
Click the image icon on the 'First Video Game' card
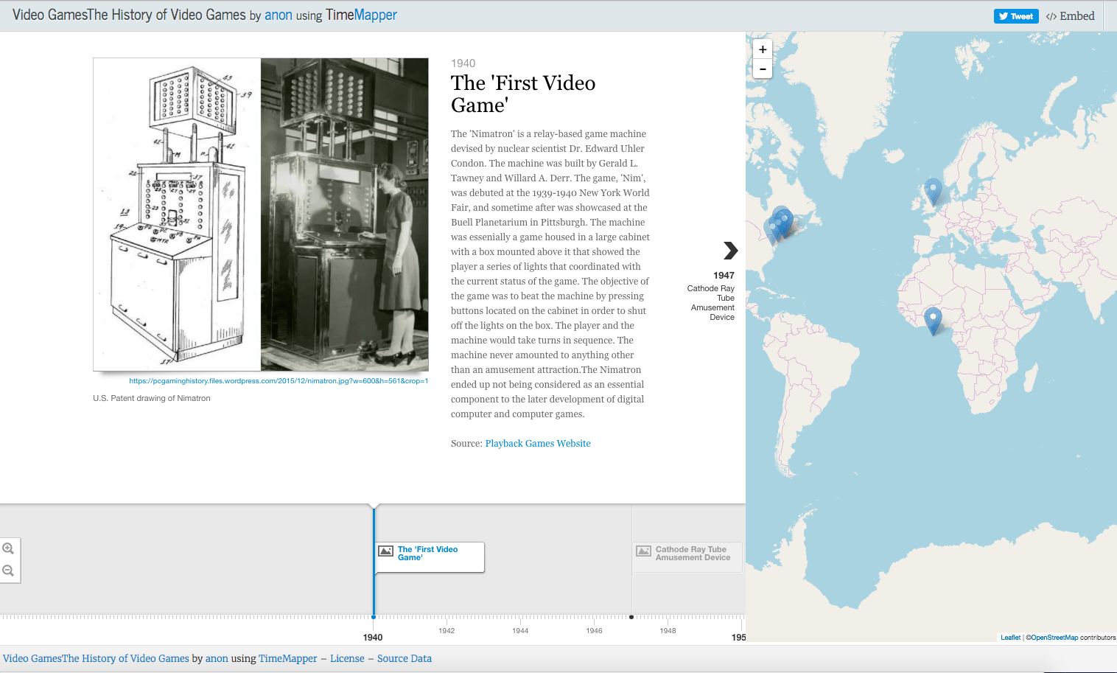(x=387, y=549)
